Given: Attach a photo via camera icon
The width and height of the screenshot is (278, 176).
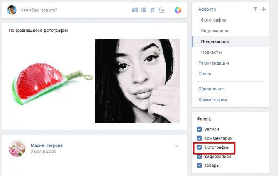Looking at the screenshot, I should point(135,10).
